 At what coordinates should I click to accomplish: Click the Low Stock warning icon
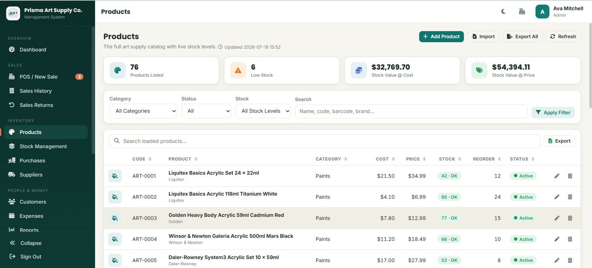pyautogui.click(x=238, y=71)
